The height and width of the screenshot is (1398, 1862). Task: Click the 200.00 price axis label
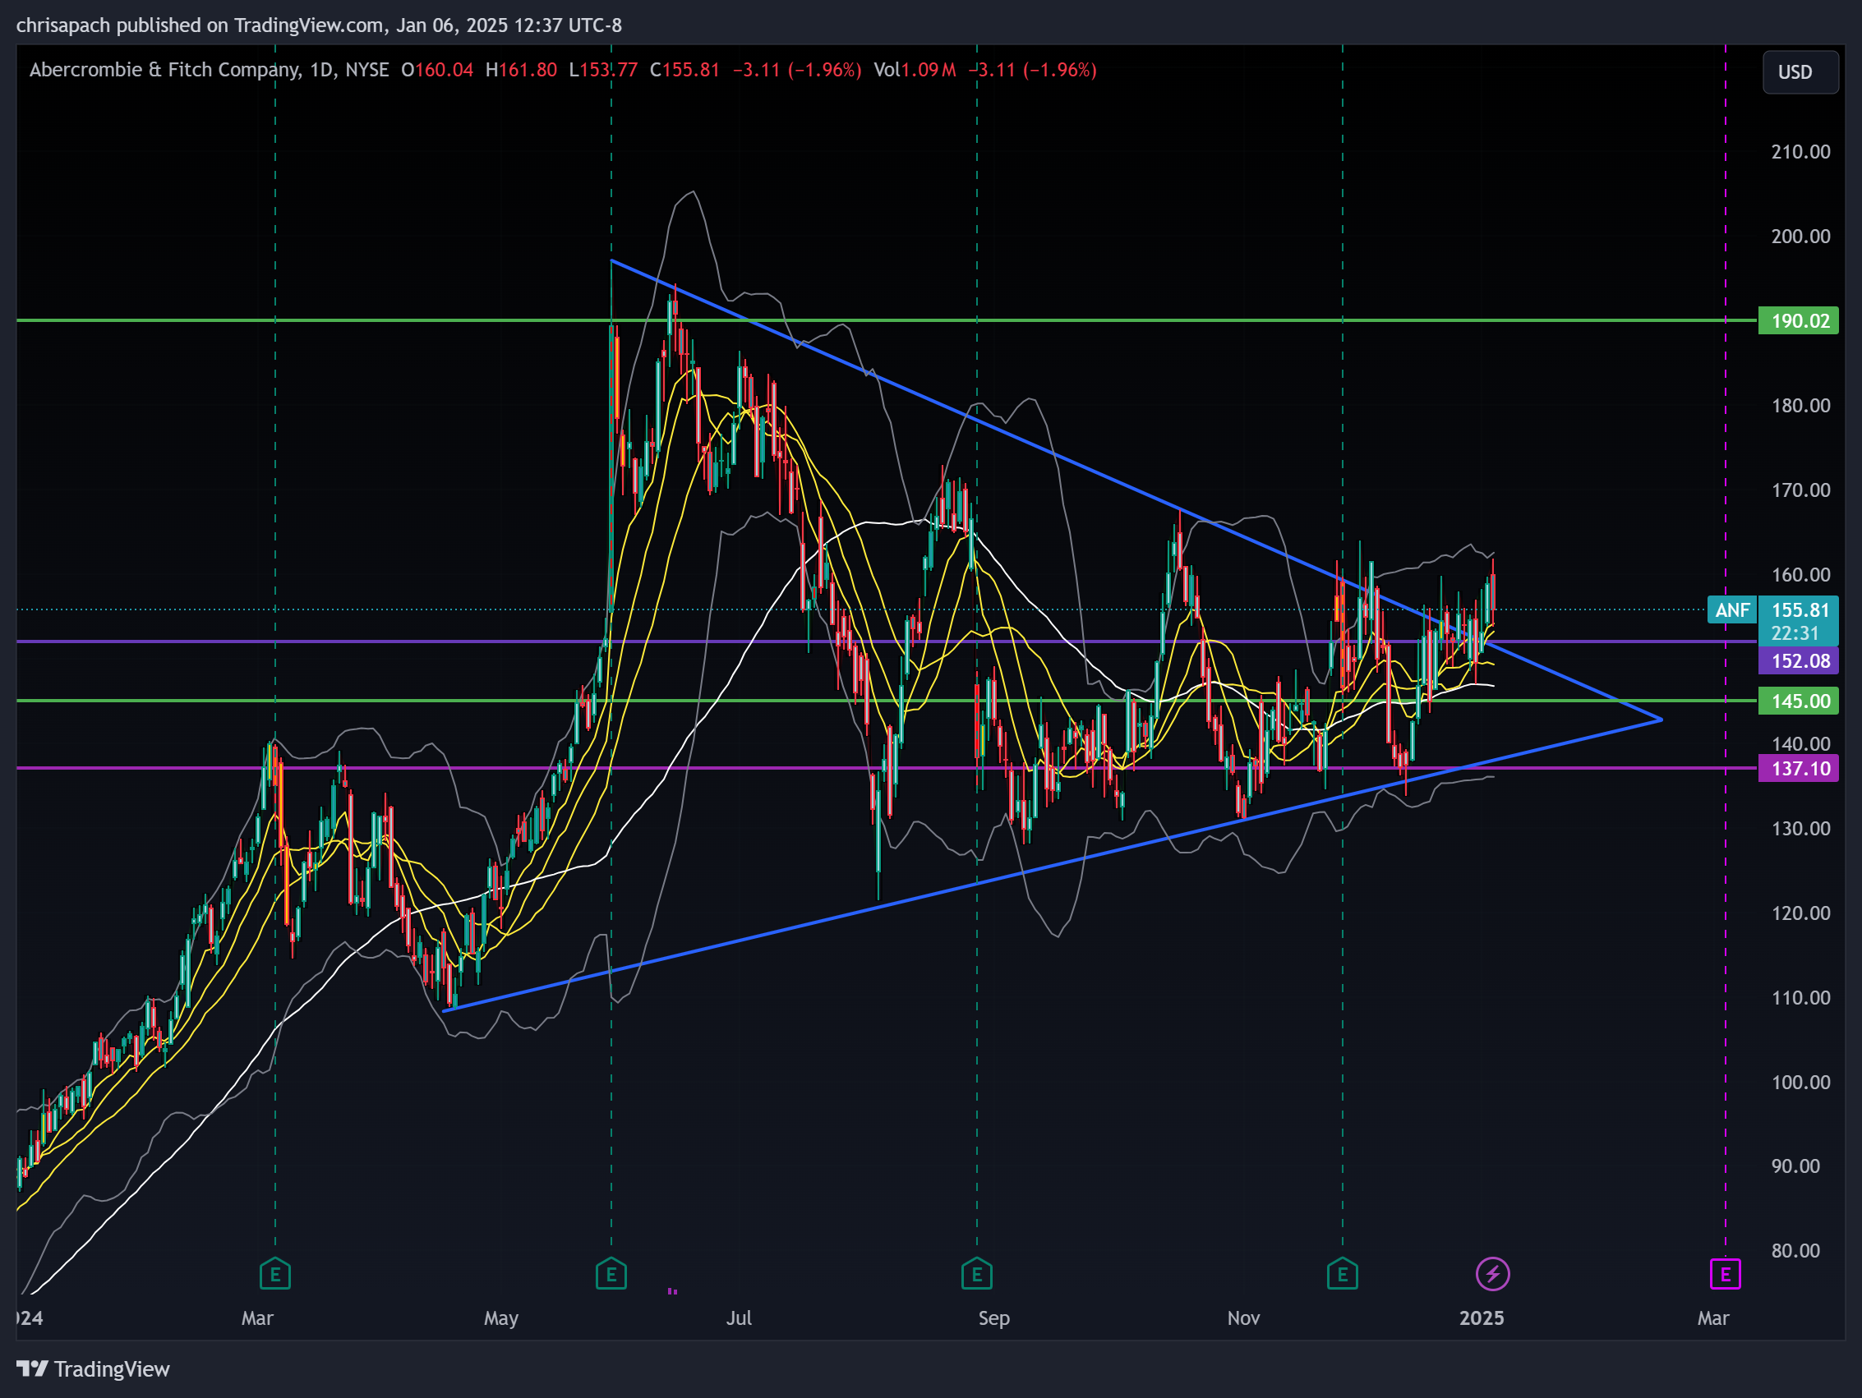[x=1800, y=237]
